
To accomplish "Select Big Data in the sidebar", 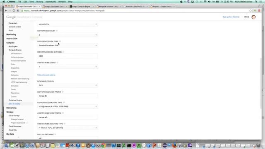I will coord(10,134).
